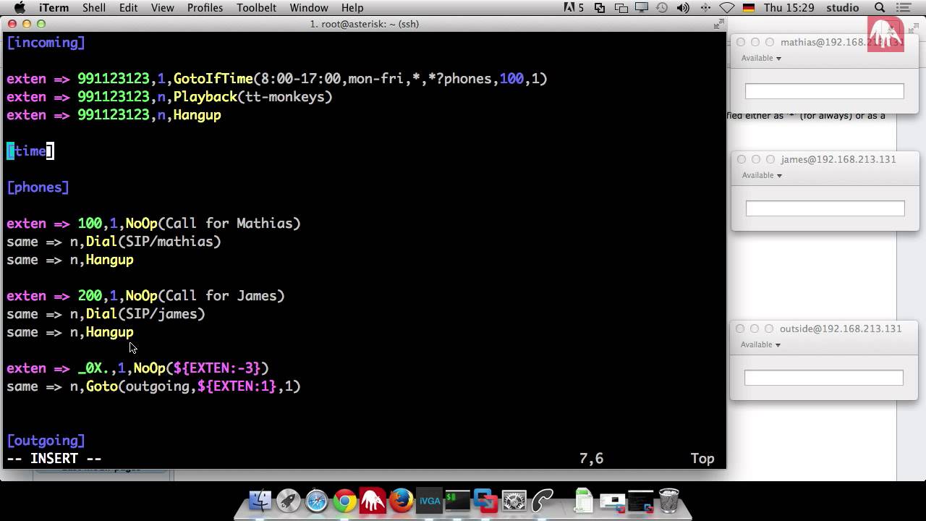Open the display mirroring menu bar icon

[x=641, y=8]
